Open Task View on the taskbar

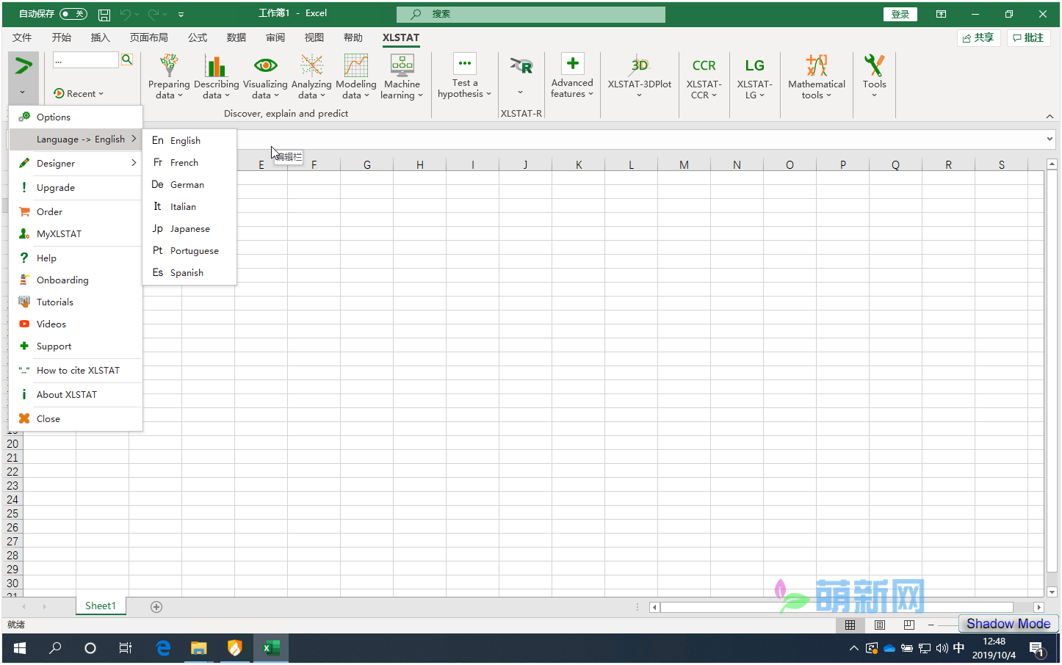pyautogui.click(x=126, y=648)
